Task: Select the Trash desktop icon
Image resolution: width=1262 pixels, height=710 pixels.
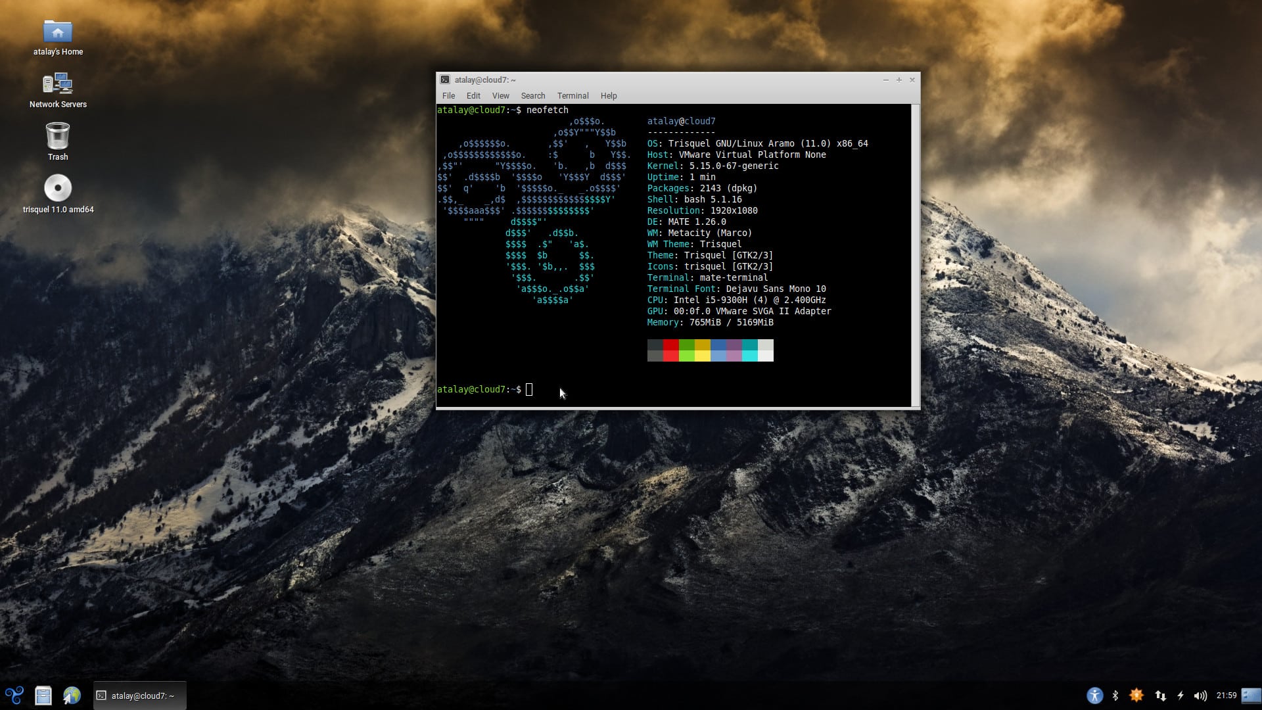Action: click(58, 141)
